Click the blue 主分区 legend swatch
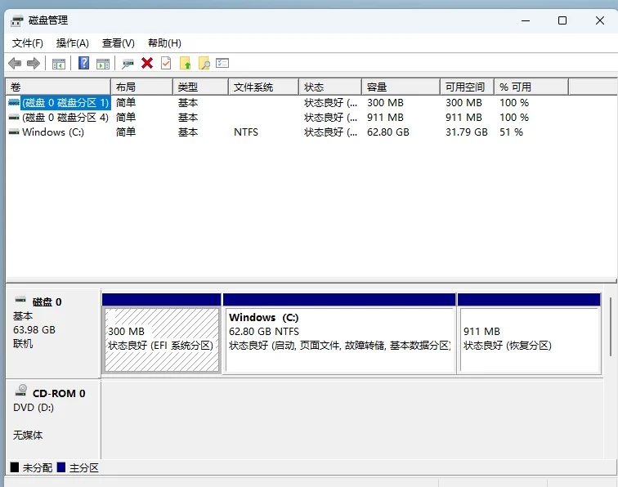 pyautogui.click(x=61, y=467)
